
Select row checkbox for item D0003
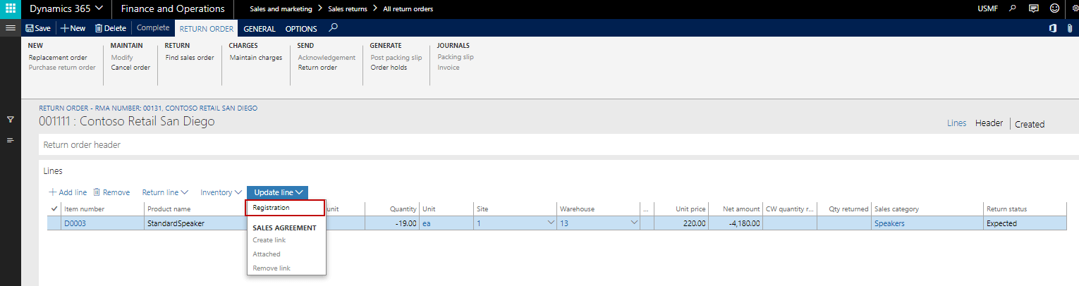pyautogui.click(x=54, y=223)
